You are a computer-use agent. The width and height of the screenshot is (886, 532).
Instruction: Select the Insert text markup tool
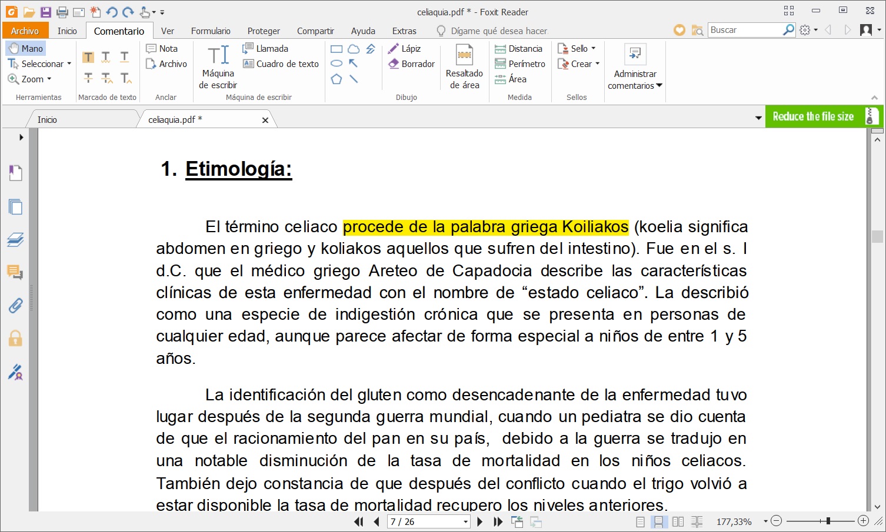click(125, 78)
